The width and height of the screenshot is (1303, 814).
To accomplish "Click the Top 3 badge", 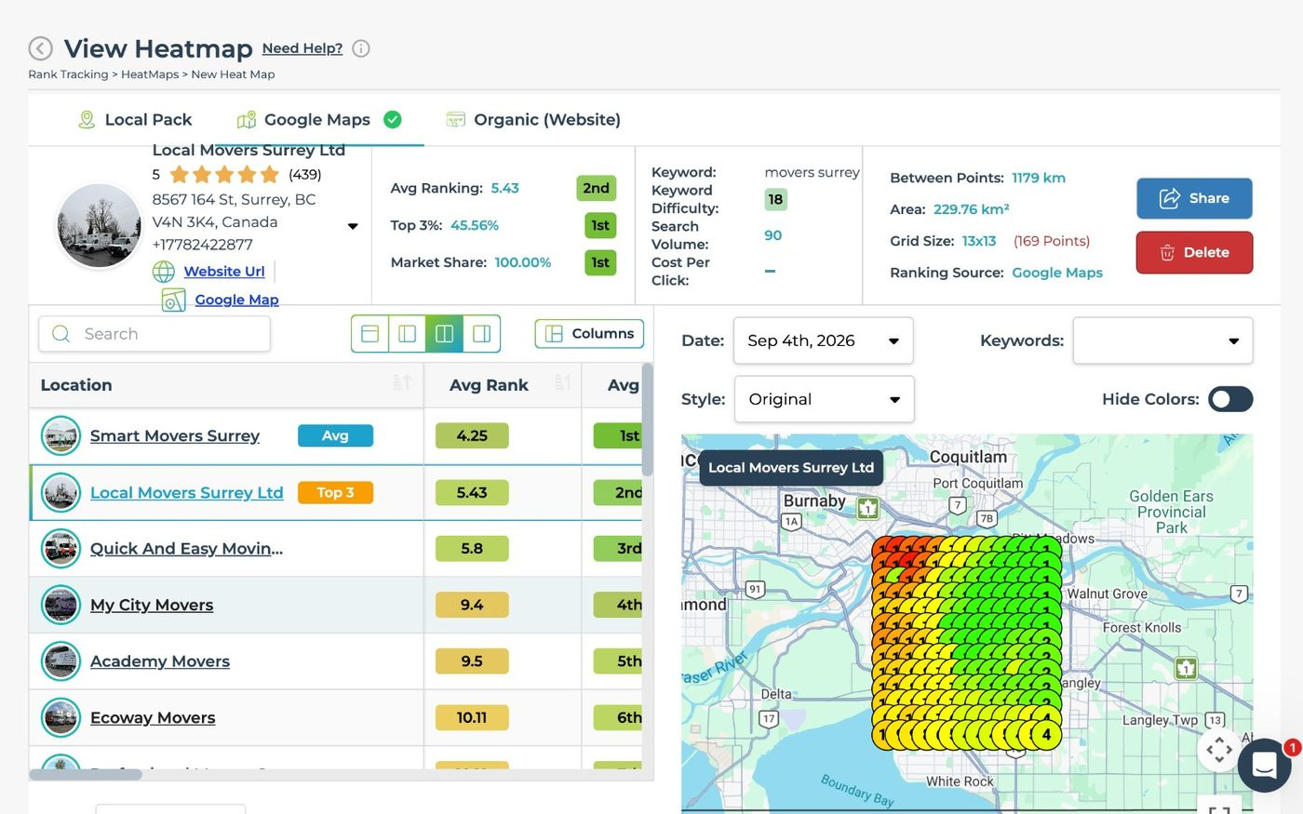I will click(x=335, y=492).
